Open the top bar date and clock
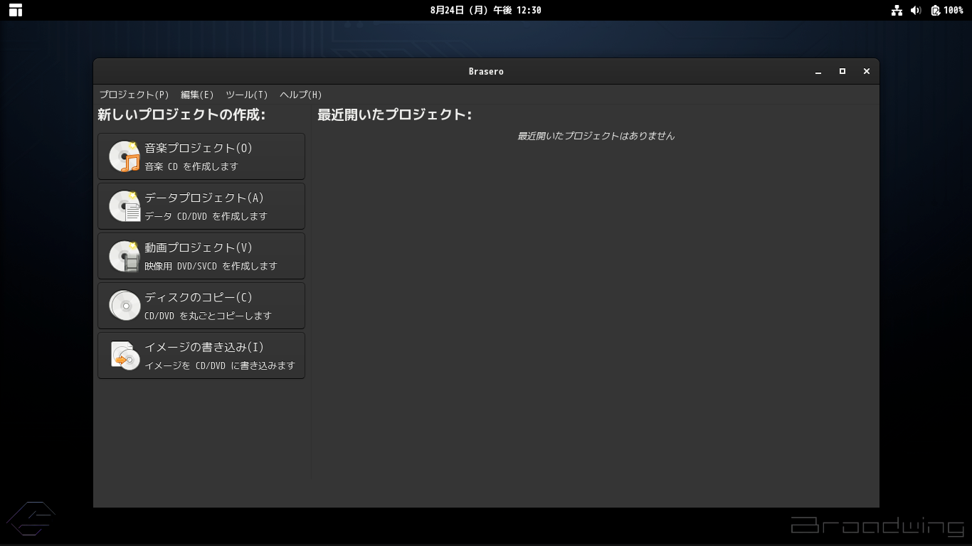Image resolution: width=972 pixels, height=546 pixels. coord(486,10)
